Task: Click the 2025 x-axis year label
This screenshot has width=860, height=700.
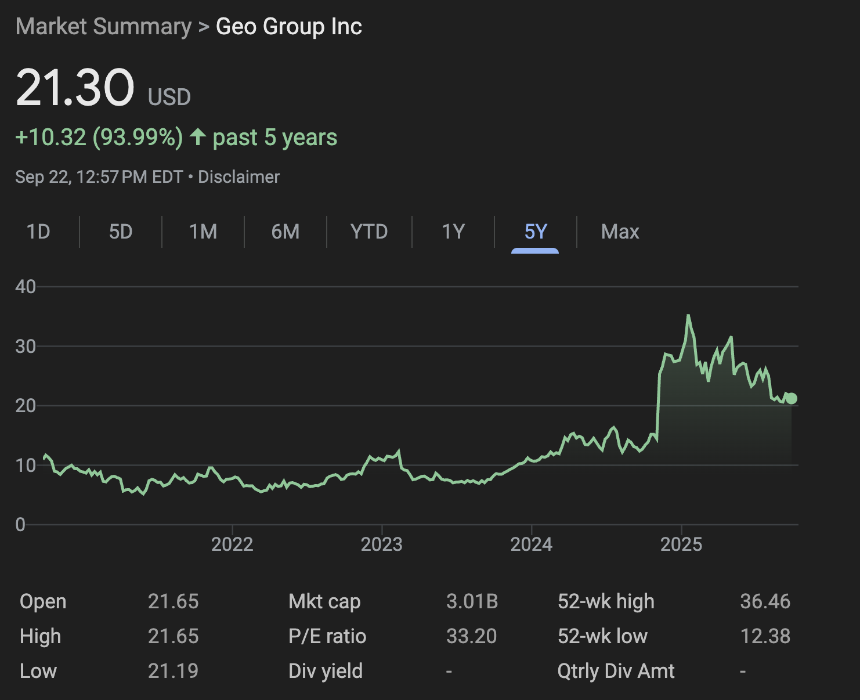Action: click(681, 544)
